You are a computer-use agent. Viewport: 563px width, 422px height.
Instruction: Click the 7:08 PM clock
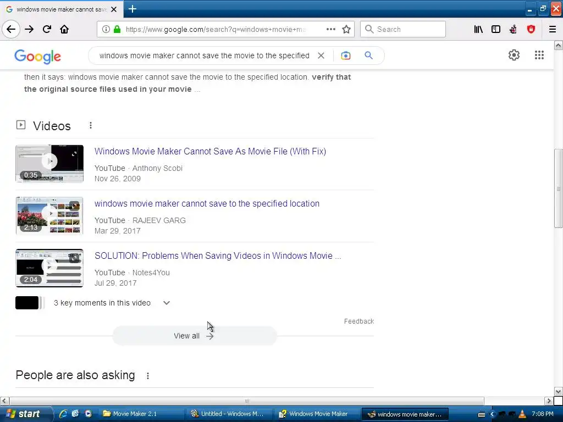tap(543, 414)
